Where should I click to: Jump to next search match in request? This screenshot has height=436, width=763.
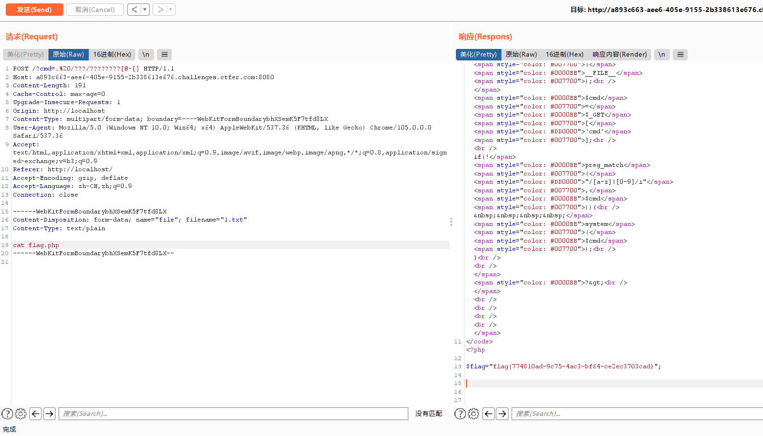click(x=49, y=413)
